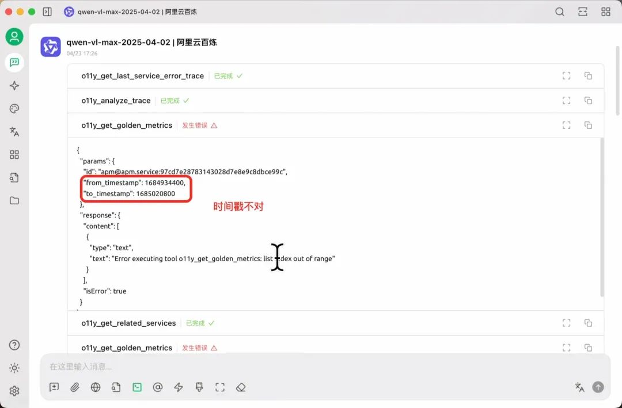Open the apps grid icon in sidebar
This screenshot has height=408, width=622.
pos(14,154)
